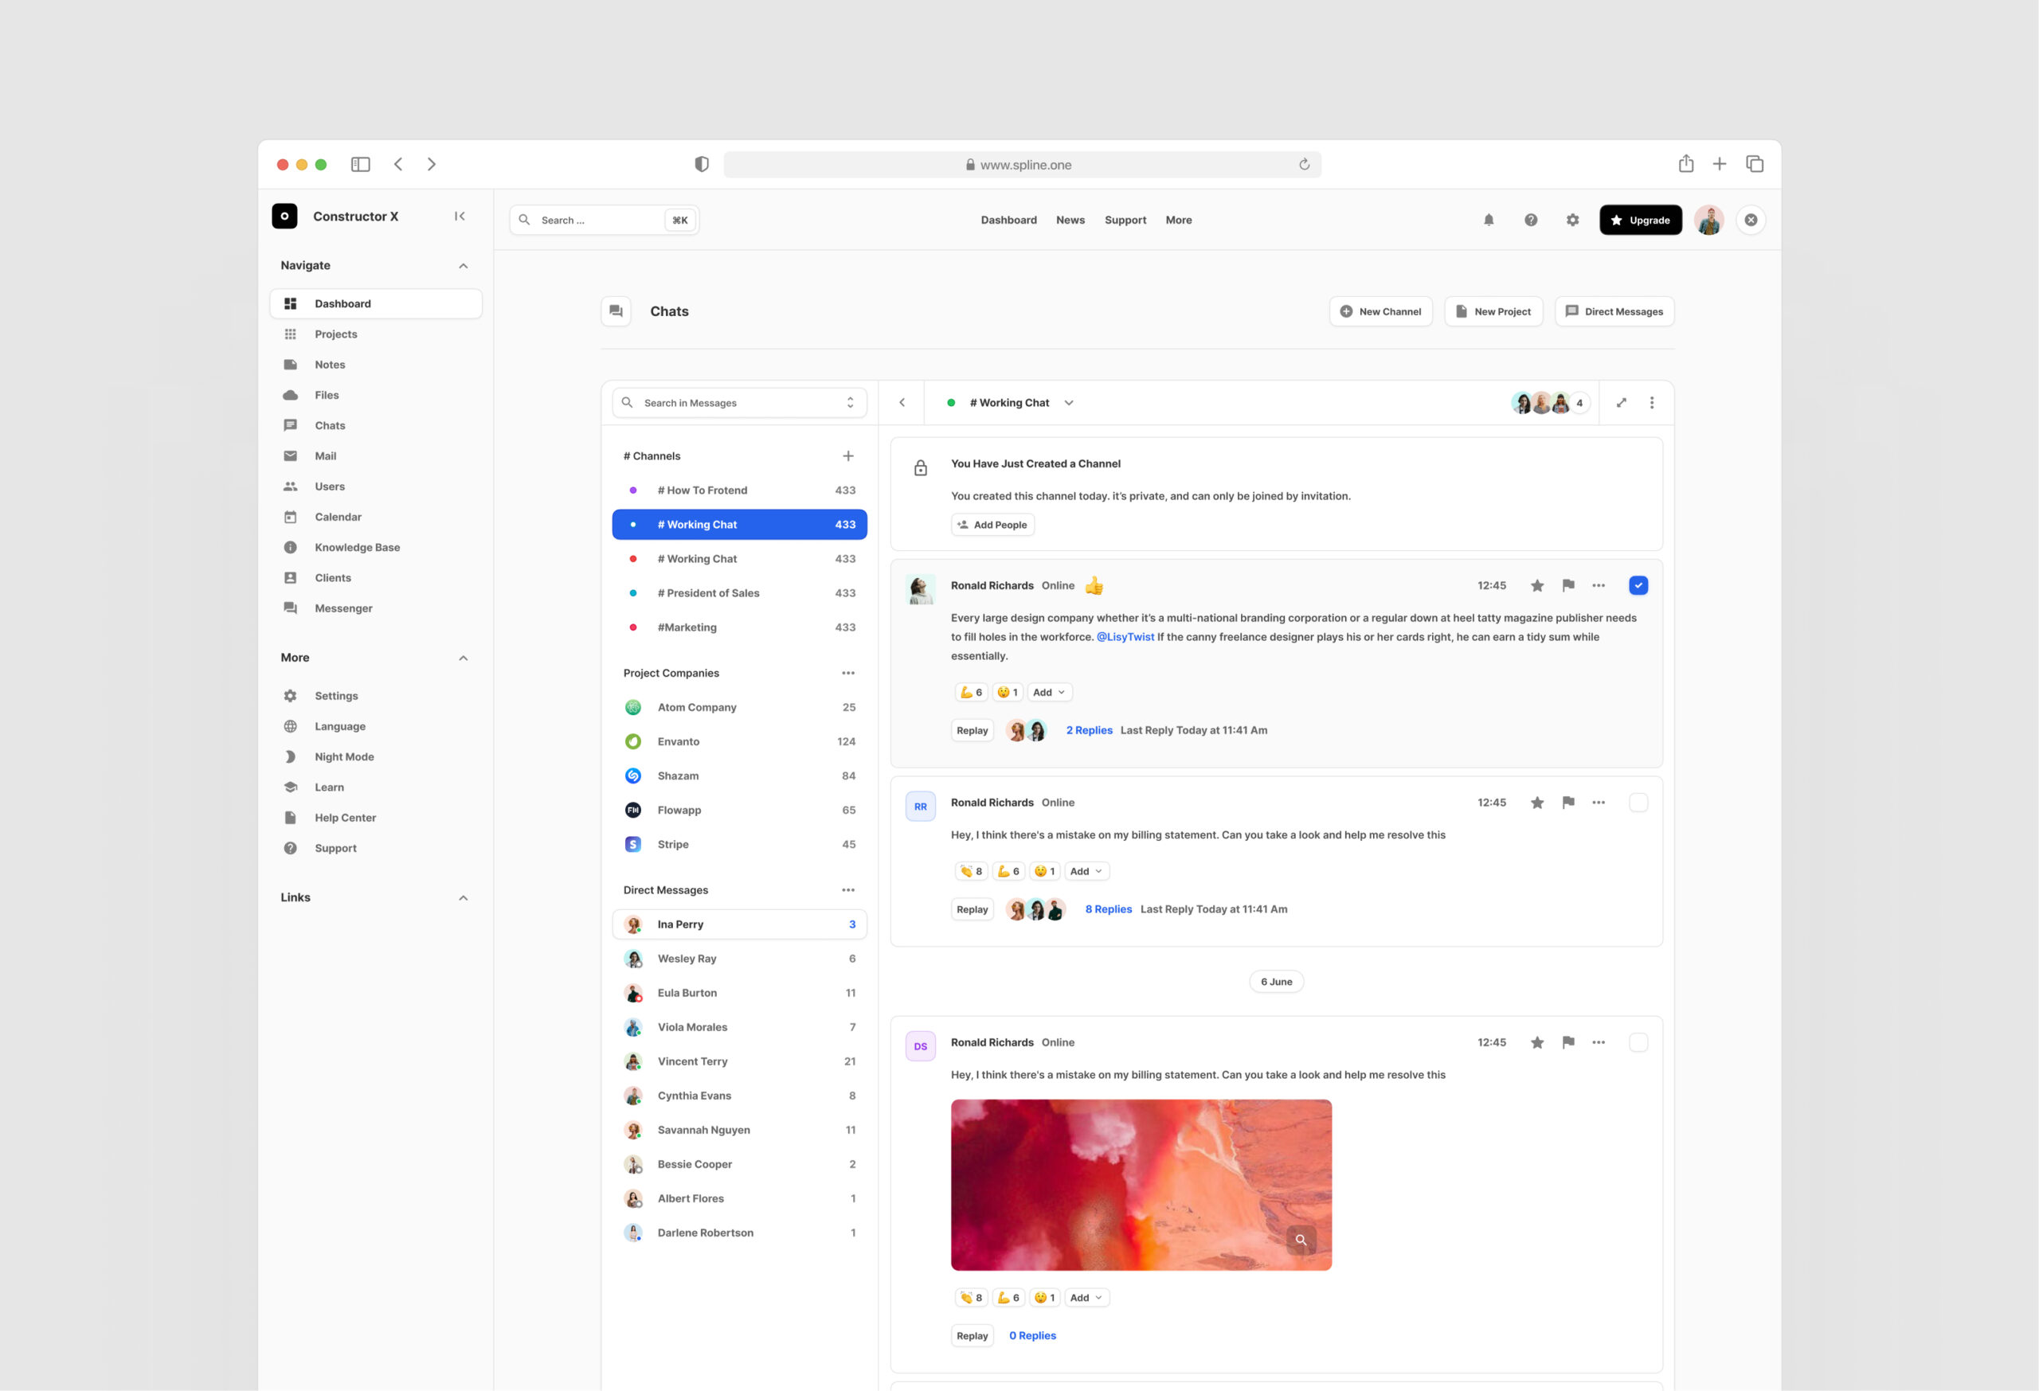Viewport: 2039px width, 1391px height.
Task: Open the settings gear in top bar
Action: pos(1572,220)
